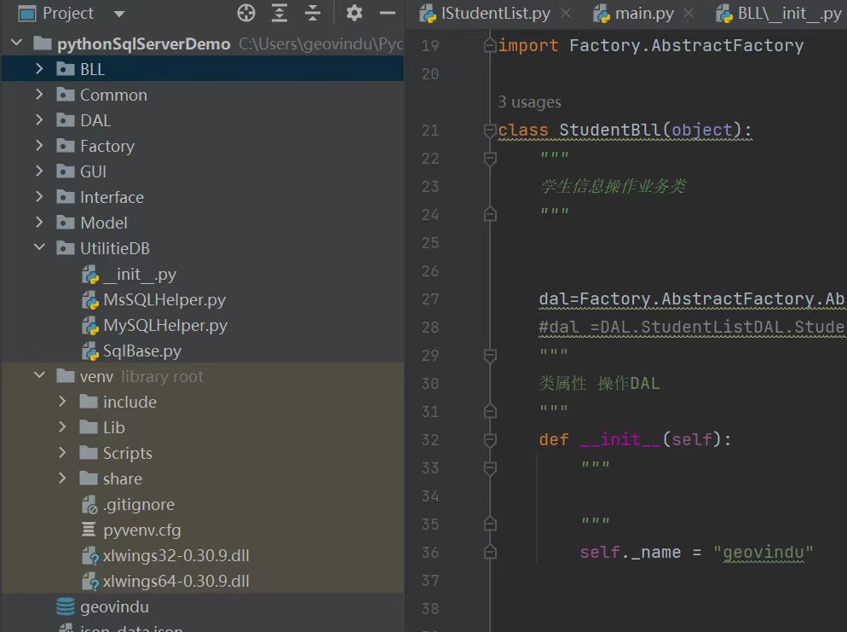Screen dimensions: 847x632
Task: Expand the Factory folder chevron
Action: (x=39, y=146)
